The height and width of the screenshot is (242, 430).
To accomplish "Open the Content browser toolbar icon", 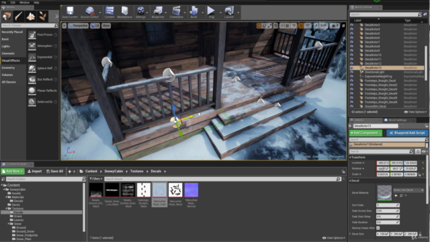I will point(110,13).
